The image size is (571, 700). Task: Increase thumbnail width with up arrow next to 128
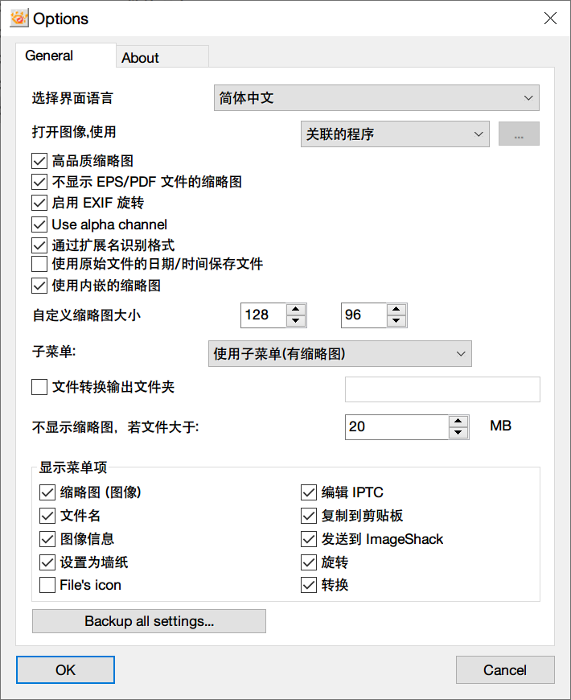pyautogui.click(x=296, y=310)
